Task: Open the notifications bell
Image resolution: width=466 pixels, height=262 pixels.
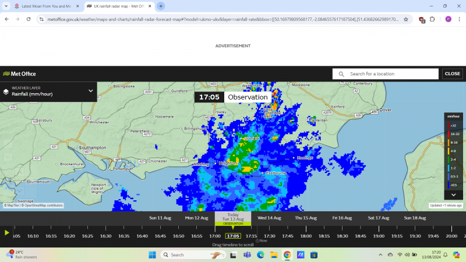Action: point(445,255)
